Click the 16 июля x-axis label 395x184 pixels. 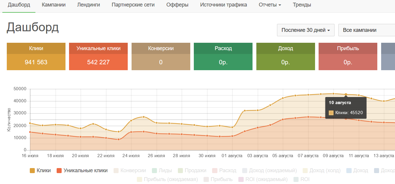tap(30, 156)
